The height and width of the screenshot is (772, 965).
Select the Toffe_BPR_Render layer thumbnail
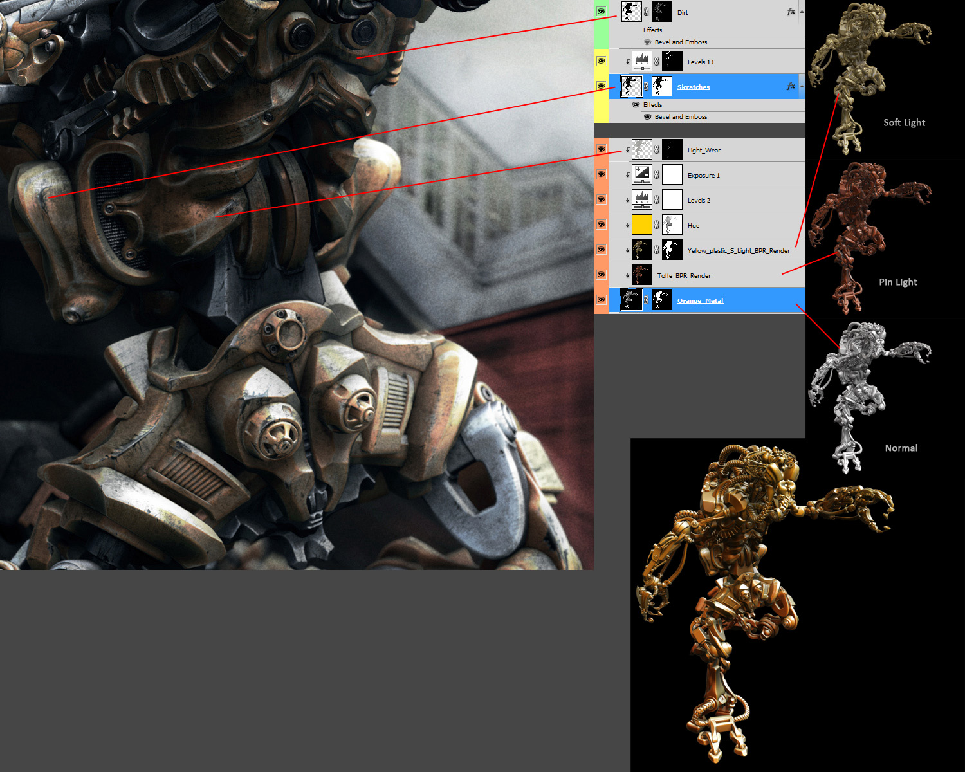(642, 275)
